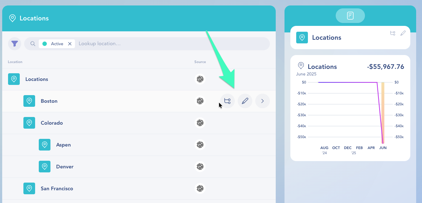Viewport: 422px width, 203px height.
Task: Click the report document tab button
Action: 350,16
